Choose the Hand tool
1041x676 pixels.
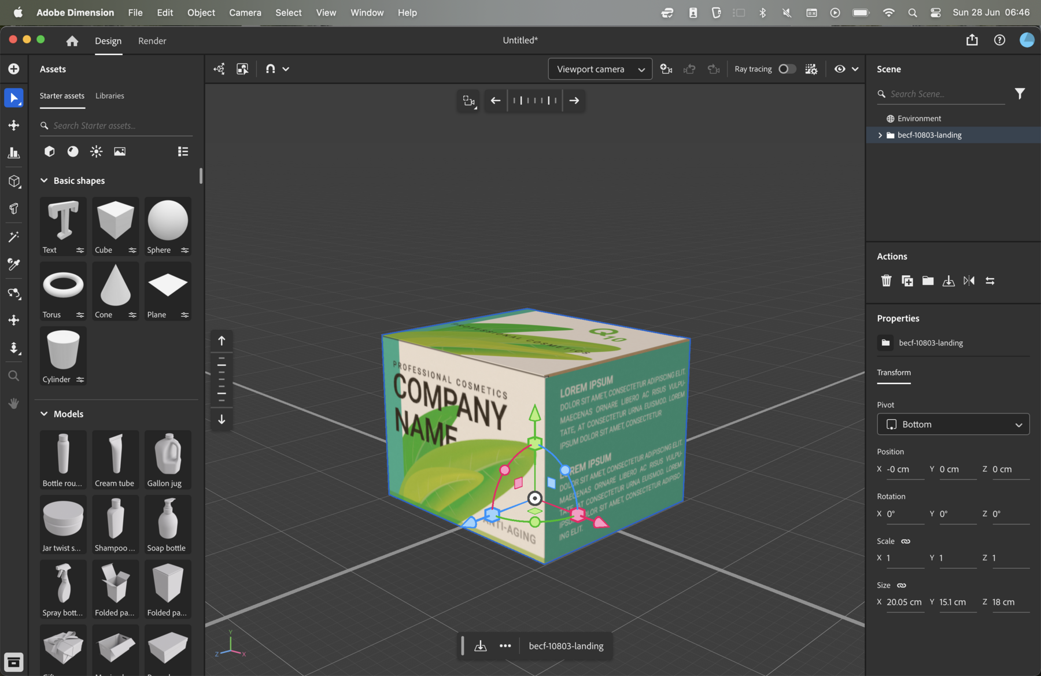[x=14, y=403]
